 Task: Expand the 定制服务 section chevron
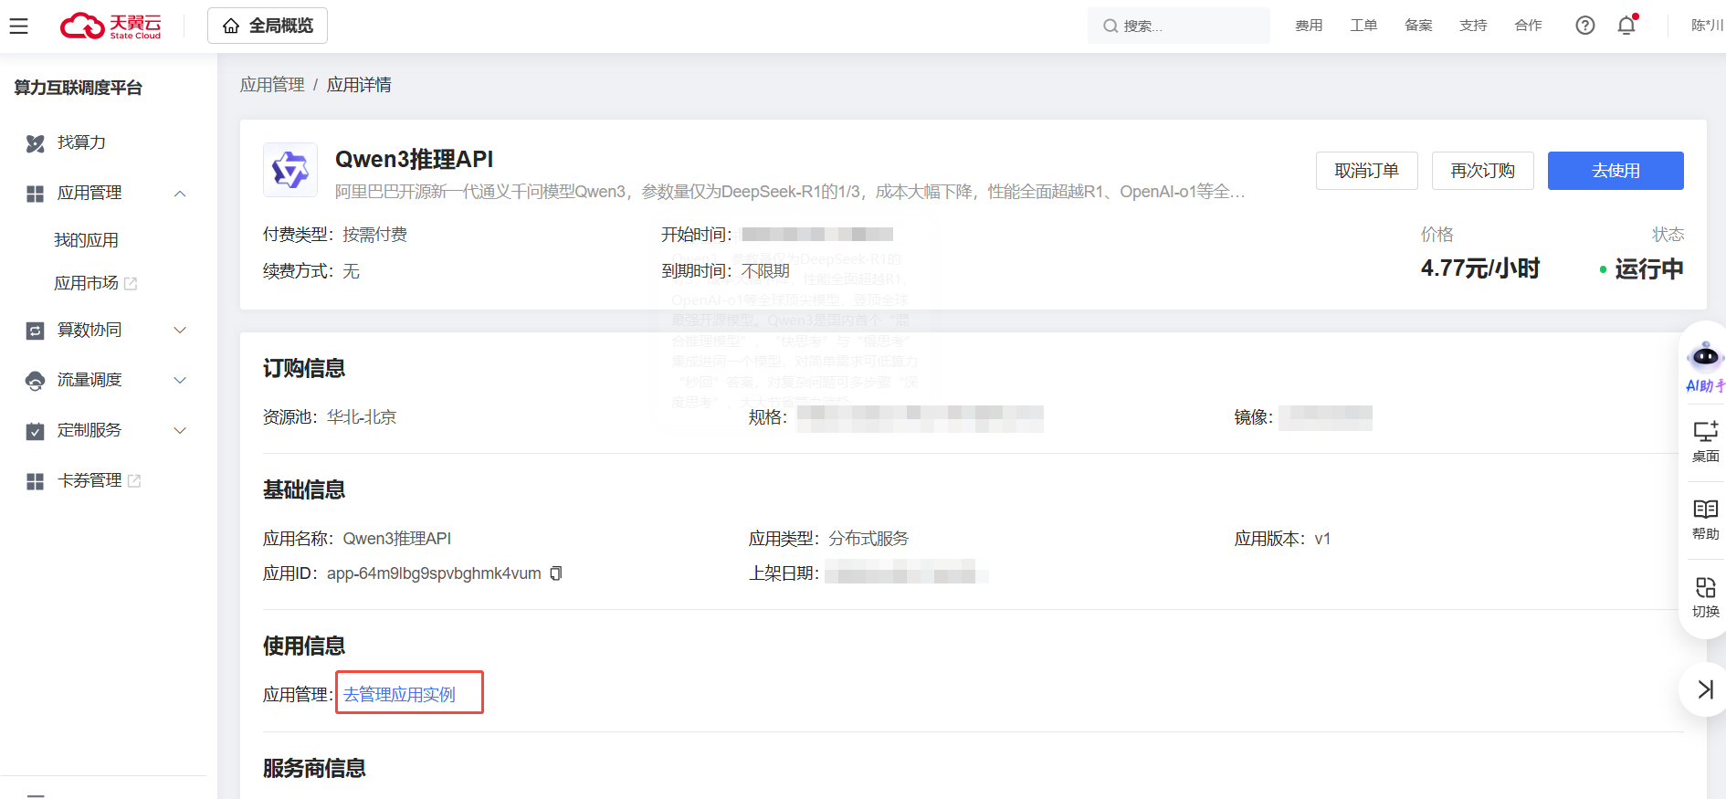coord(180,431)
